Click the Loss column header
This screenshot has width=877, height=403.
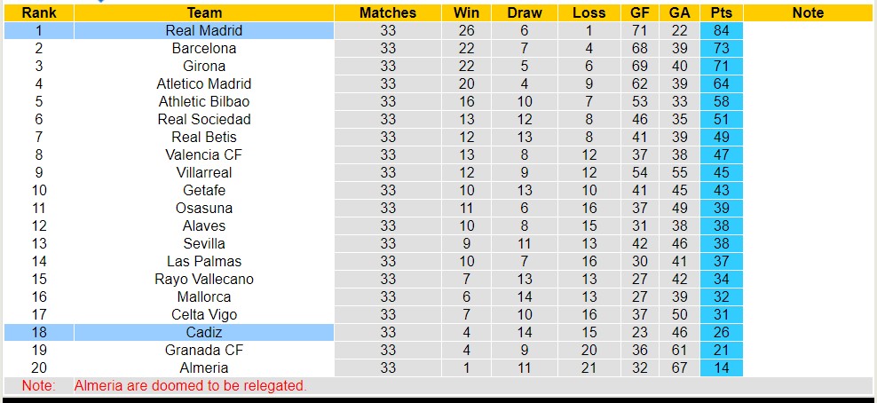pyautogui.click(x=589, y=12)
